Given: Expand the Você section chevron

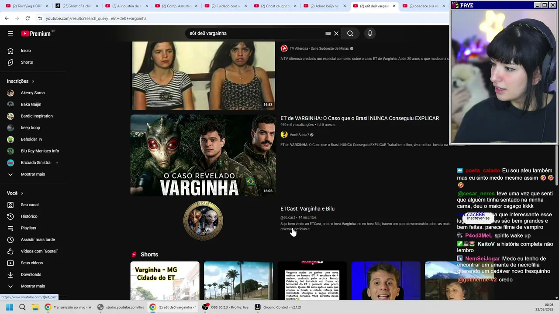Looking at the screenshot, I should click(22, 193).
